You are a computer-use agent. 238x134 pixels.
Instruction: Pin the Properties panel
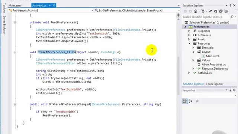(x=231, y=90)
